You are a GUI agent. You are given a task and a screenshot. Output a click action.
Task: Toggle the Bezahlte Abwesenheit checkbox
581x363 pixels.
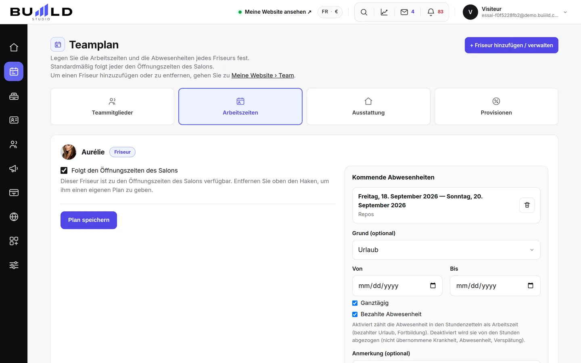point(355,315)
